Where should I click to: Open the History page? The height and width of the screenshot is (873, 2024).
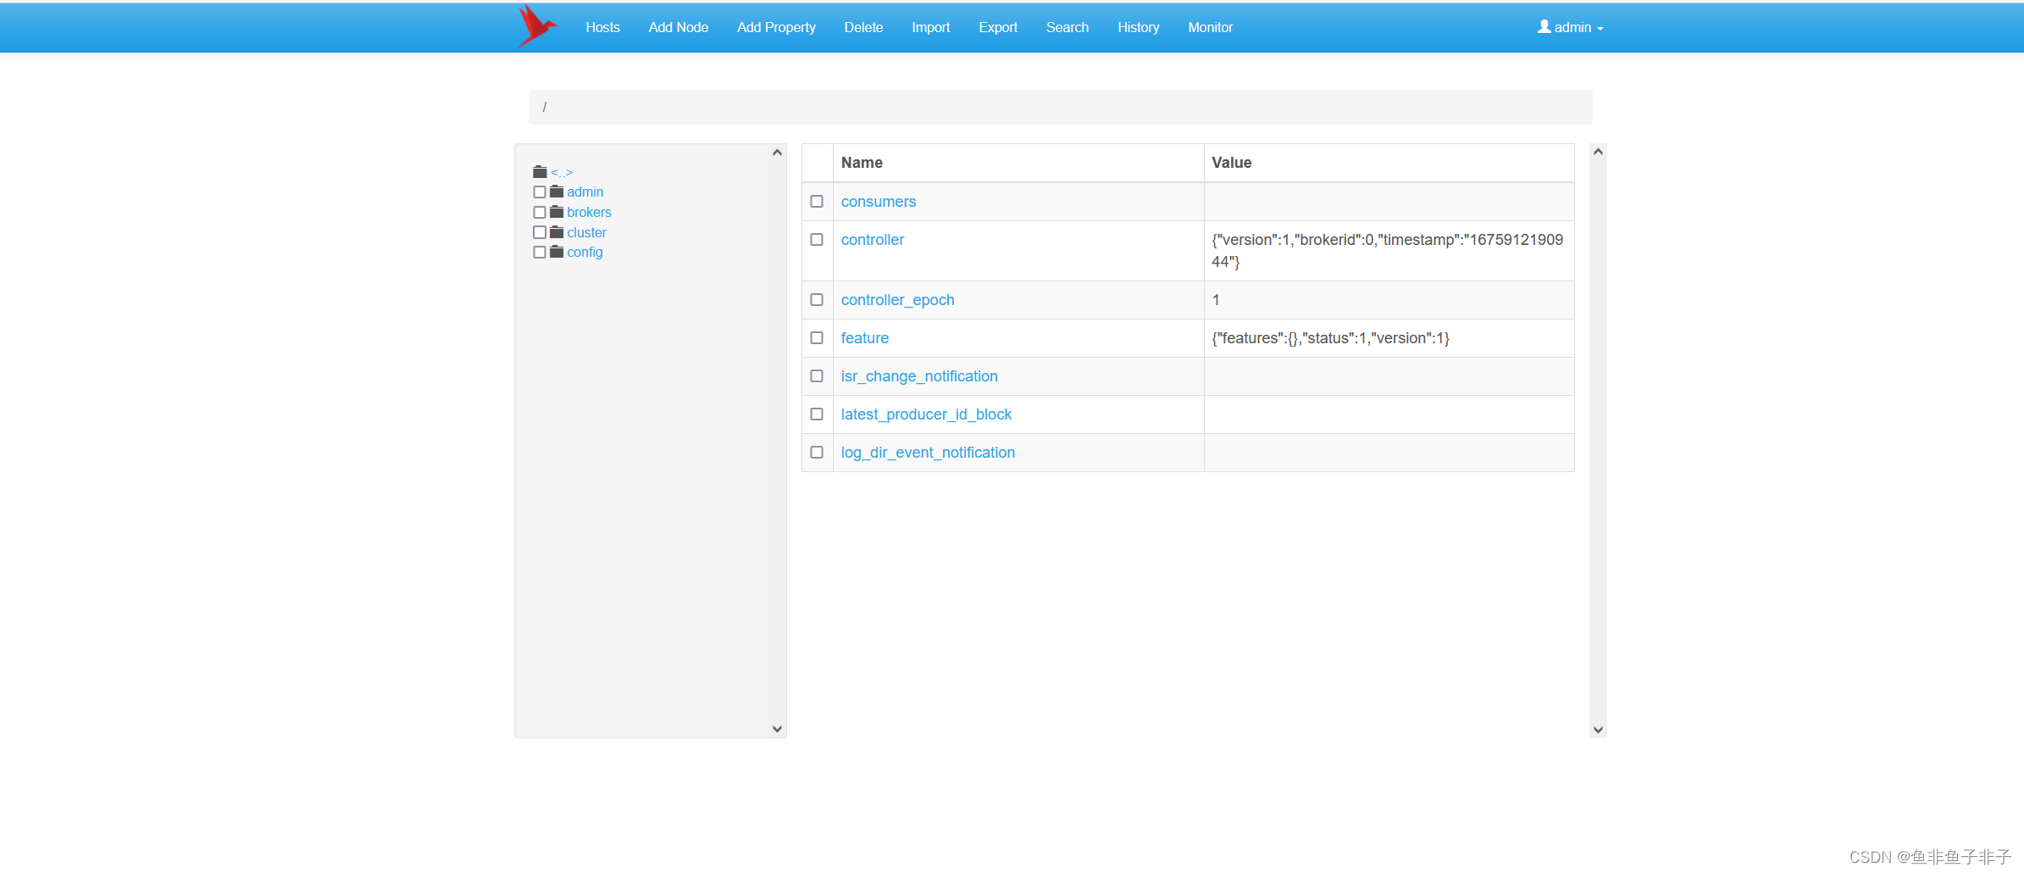coord(1138,27)
